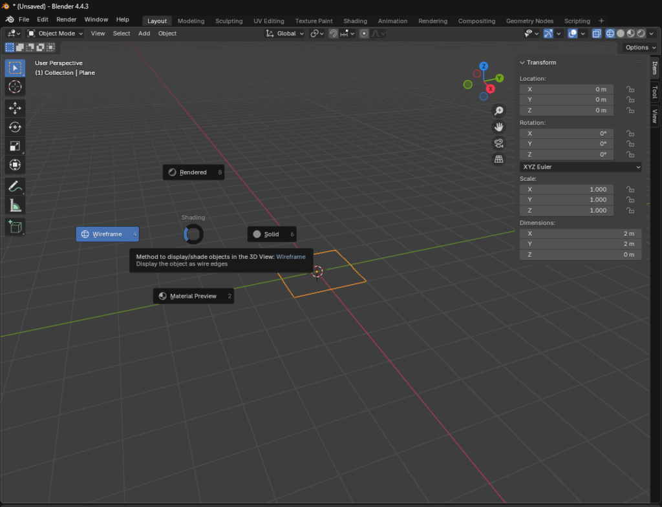The width and height of the screenshot is (662, 507).
Task: Click the red X axis gizmo ball
Action: pyautogui.click(x=490, y=88)
